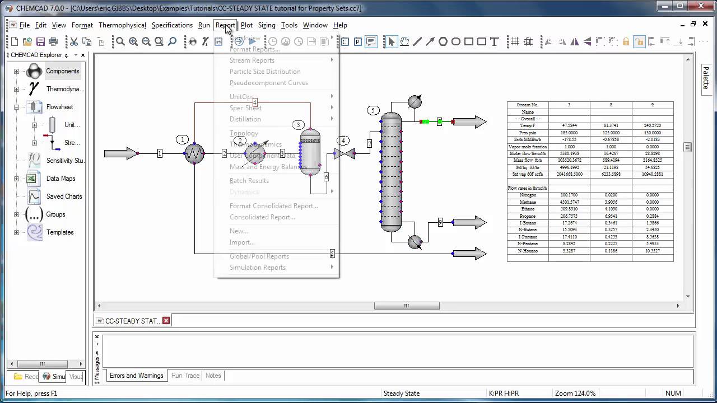The height and width of the screenshot is (403, 717).
Task: Click the speech bubble notes icon
Action: [x=371, y=41]
